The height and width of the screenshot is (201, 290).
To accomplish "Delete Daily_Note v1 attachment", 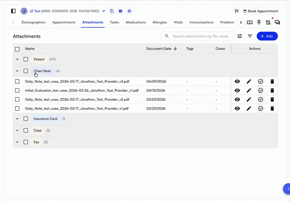I will tap(272, 108).
